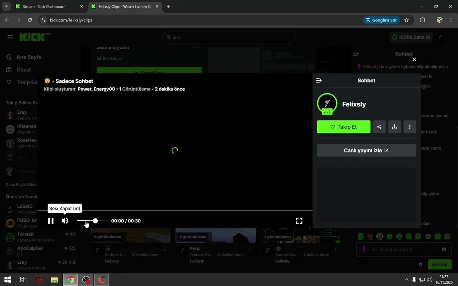The image size is (458, 286).
Task: Open the tray microphone icon
Action: pyautogui.click(x=414, y=280)
